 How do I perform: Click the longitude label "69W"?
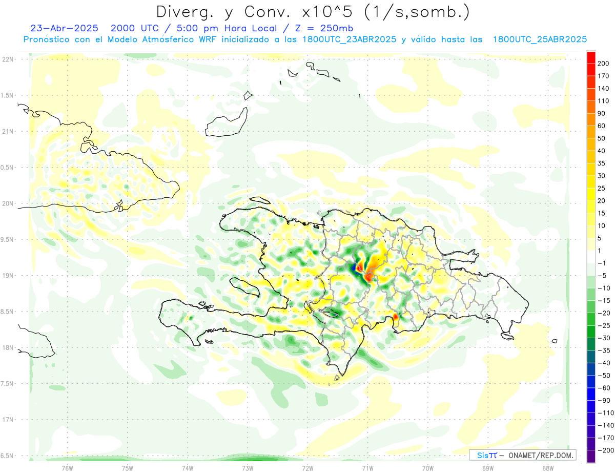(488, 468)
